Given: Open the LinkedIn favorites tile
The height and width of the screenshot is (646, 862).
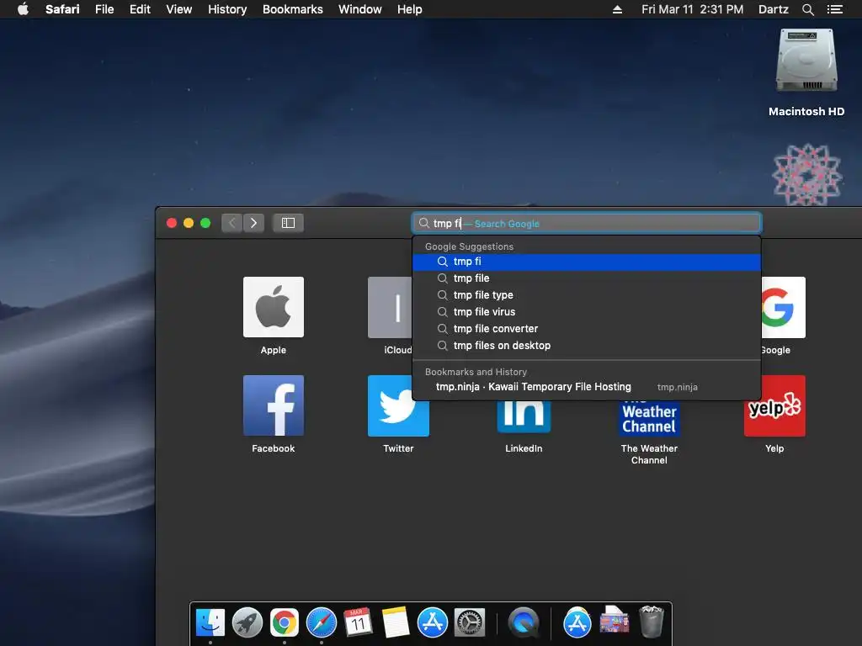Looking at the screenshot, I should point(524,417).
